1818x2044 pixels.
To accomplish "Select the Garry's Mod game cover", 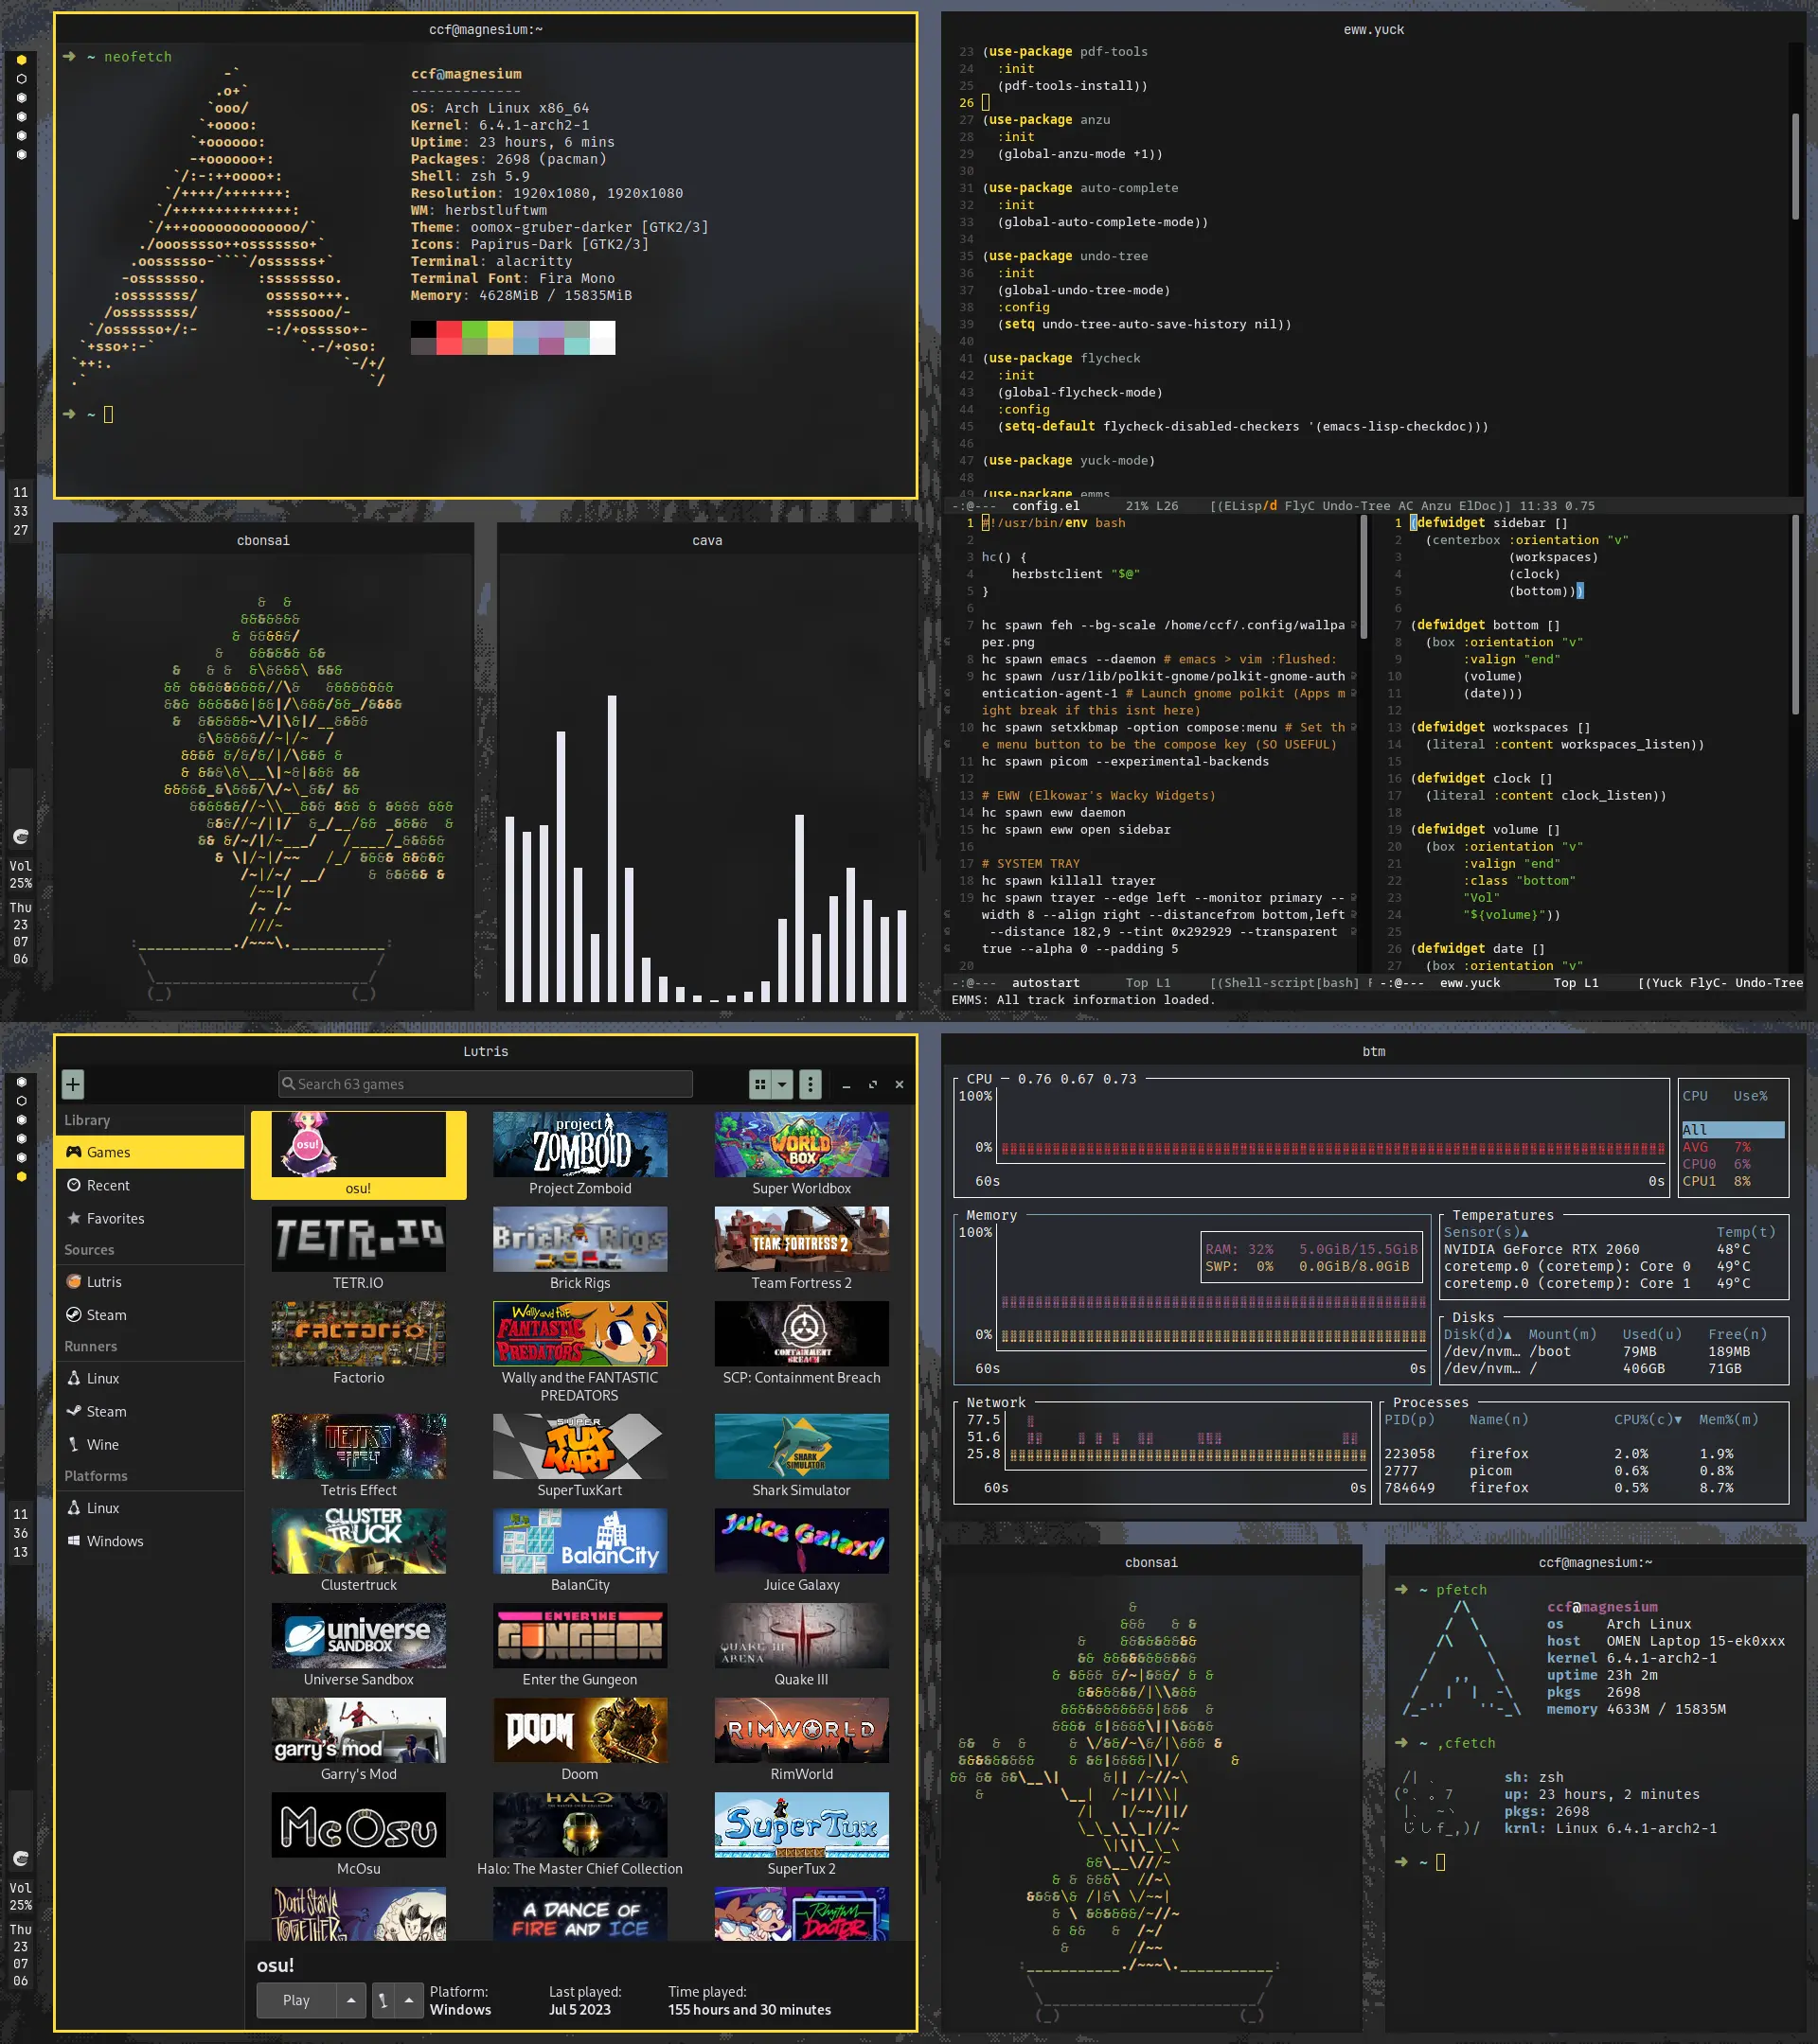I will coord(358,1730).
